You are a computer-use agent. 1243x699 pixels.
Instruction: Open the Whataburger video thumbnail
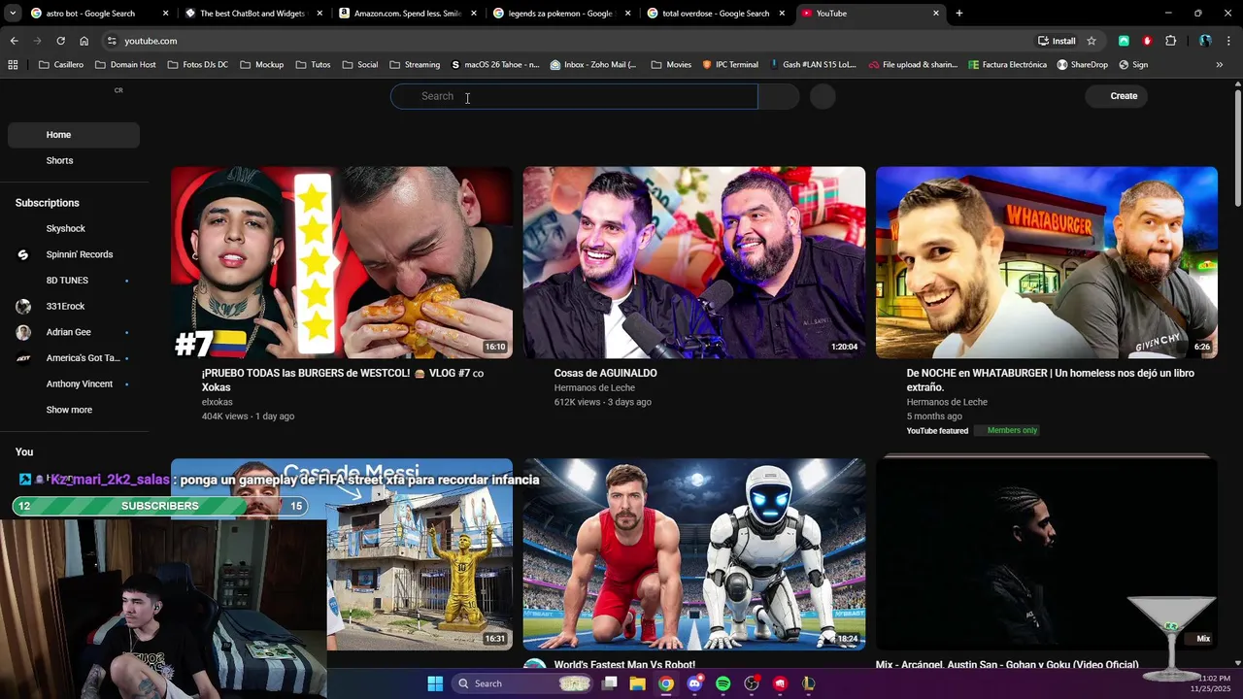[1047, 262]
